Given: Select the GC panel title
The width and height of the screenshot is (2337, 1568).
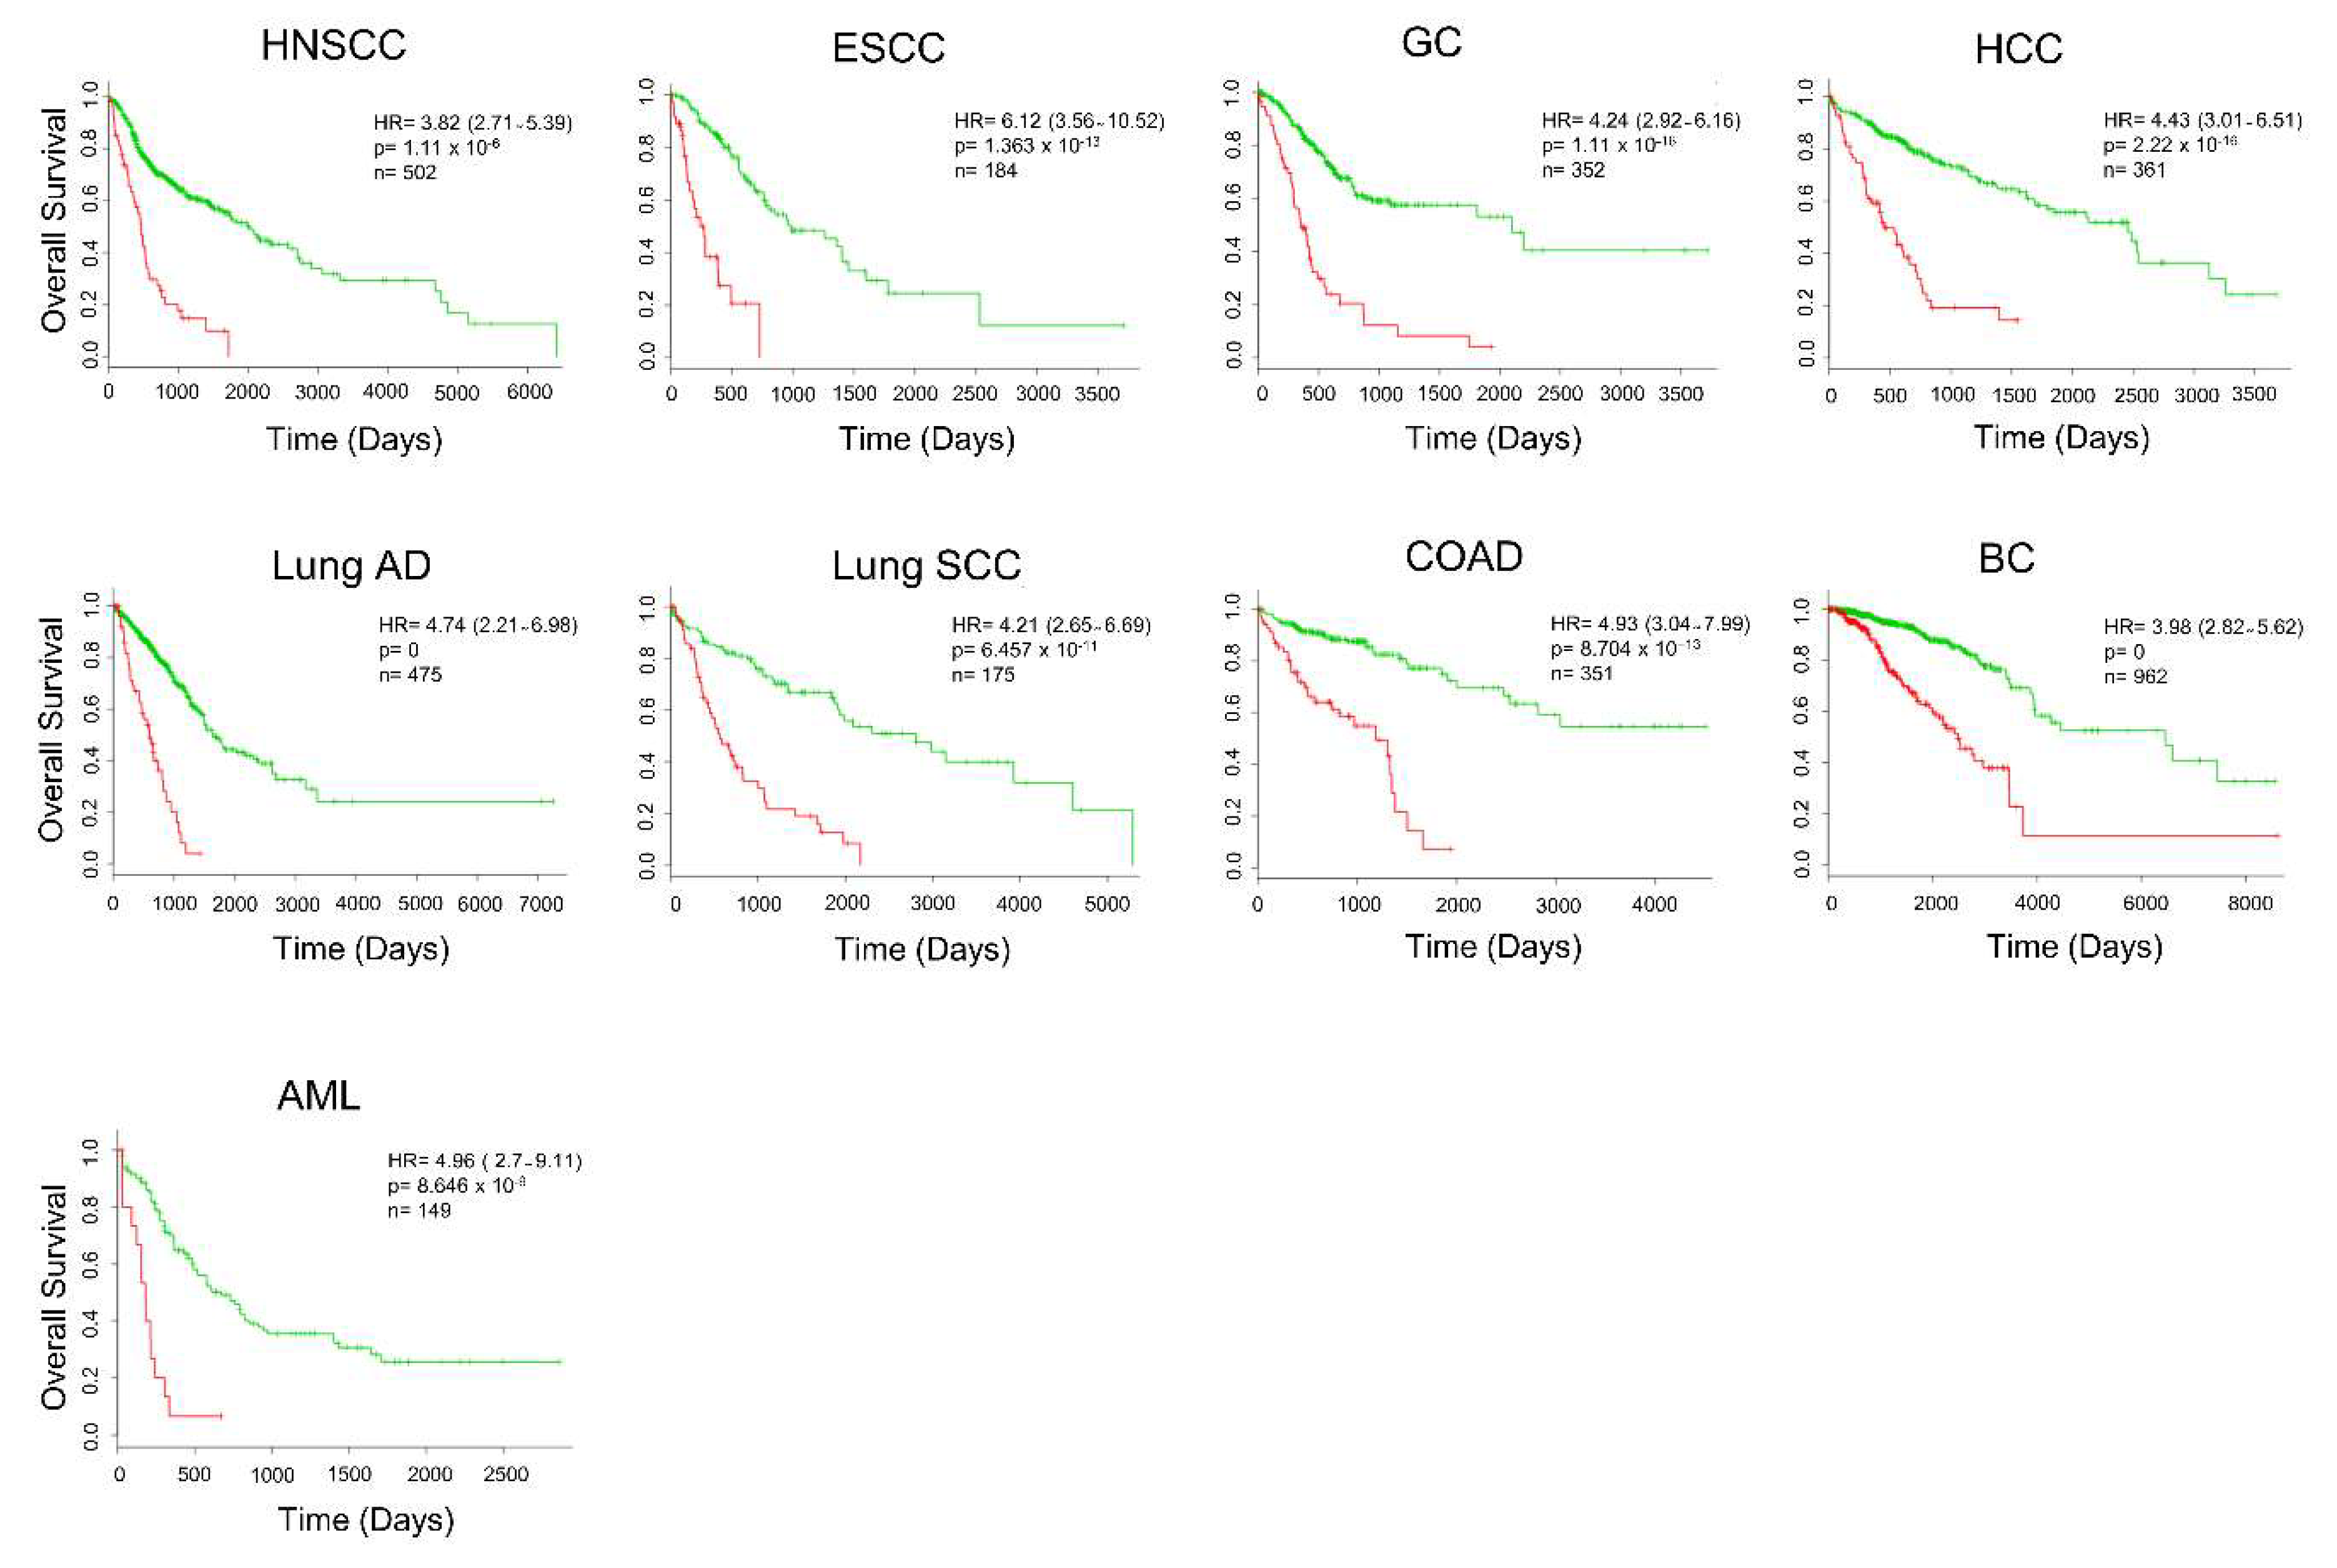Looking at the screenshot, I should [1431, 42].
